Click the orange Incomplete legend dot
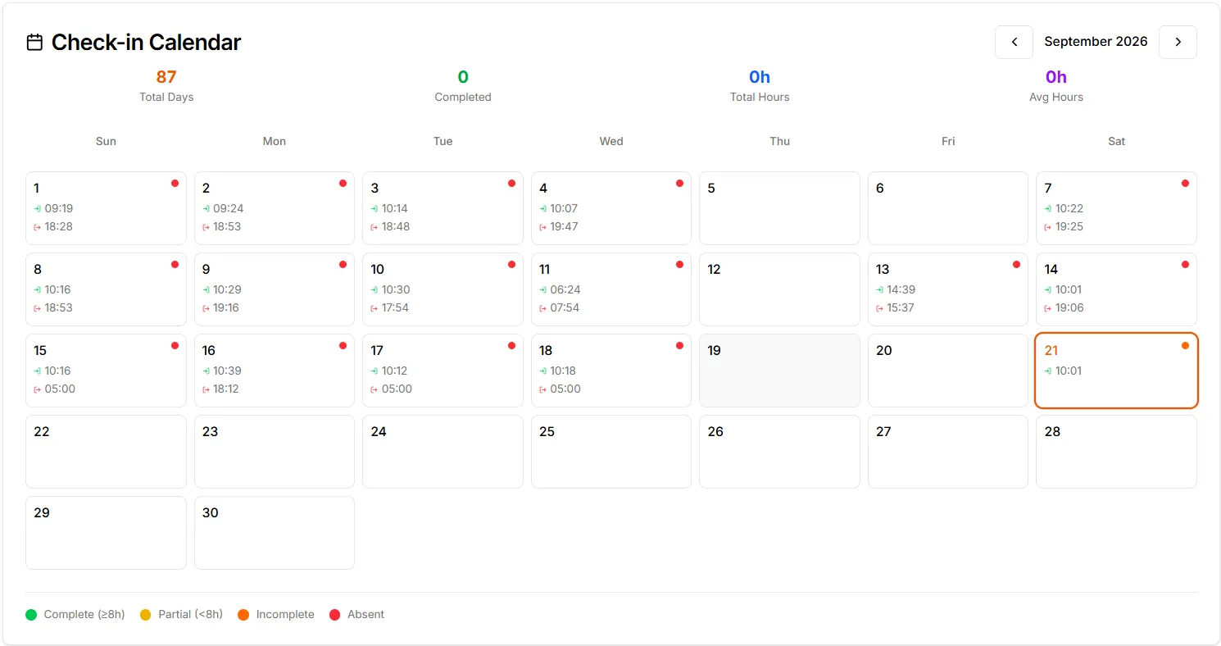Image resolution: width=1221 pixels, height=646 pixels. pyautogui.click(x=243, y=615)
